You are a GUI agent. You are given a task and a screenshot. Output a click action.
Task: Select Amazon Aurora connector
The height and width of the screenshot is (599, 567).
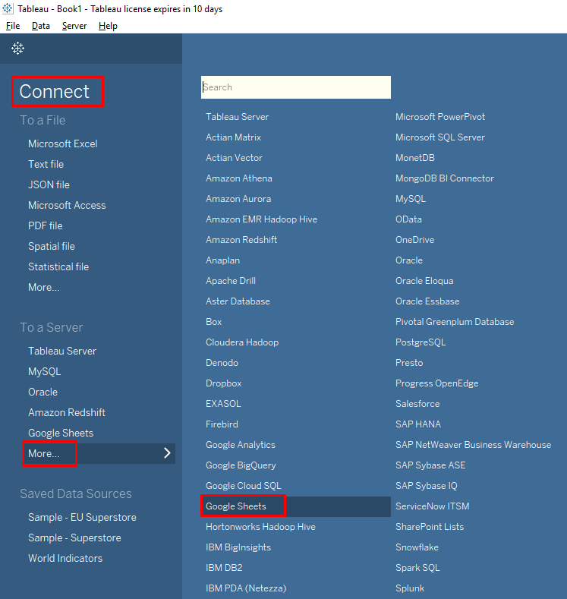(238, 199)
